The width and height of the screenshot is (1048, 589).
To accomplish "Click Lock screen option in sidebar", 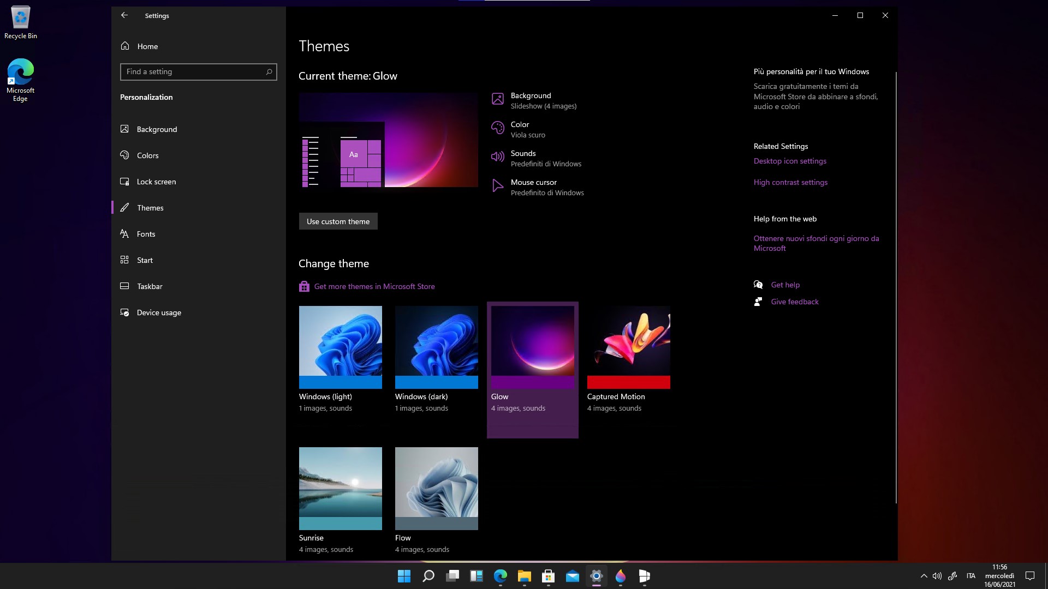I will [156, 181].
